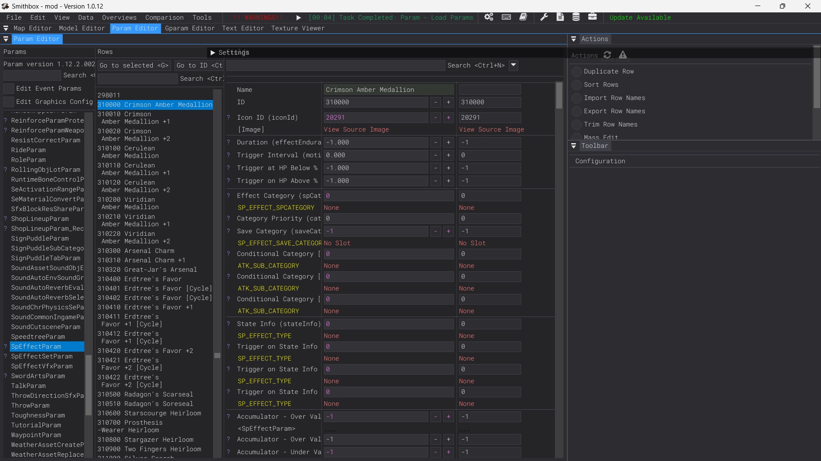The image size is (821, 461).
Task: Collapse the Toolbar panel arrow
Action: (574, 146)
